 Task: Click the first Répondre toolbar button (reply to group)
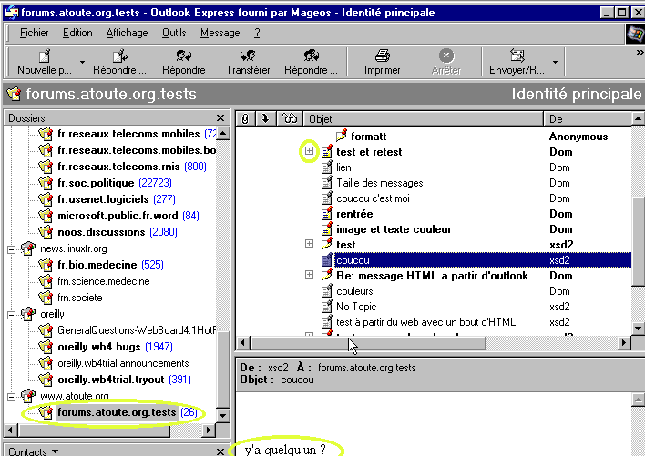119,62
